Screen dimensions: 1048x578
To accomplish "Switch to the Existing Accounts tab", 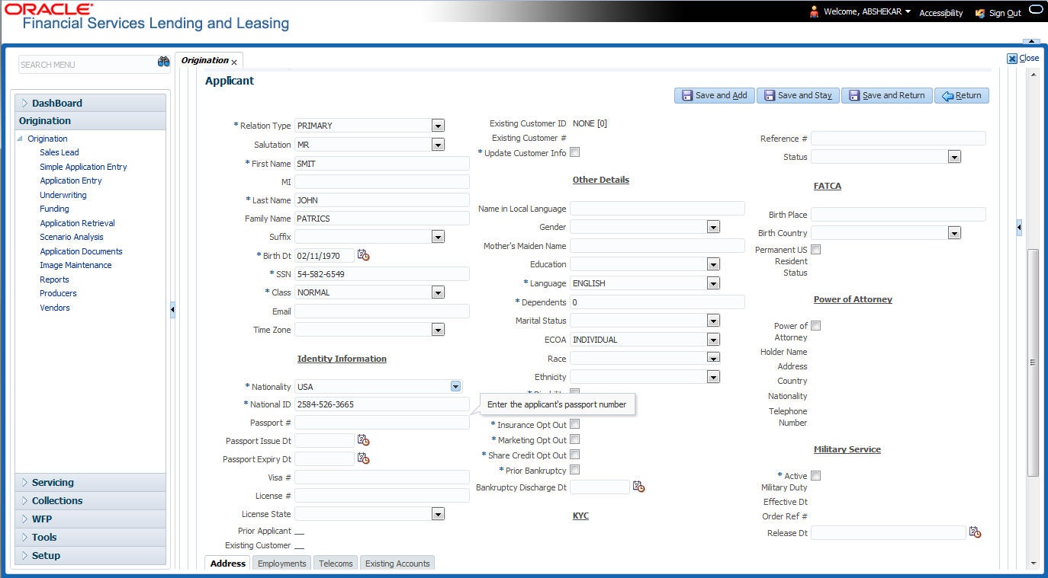I will coord(397,564).
